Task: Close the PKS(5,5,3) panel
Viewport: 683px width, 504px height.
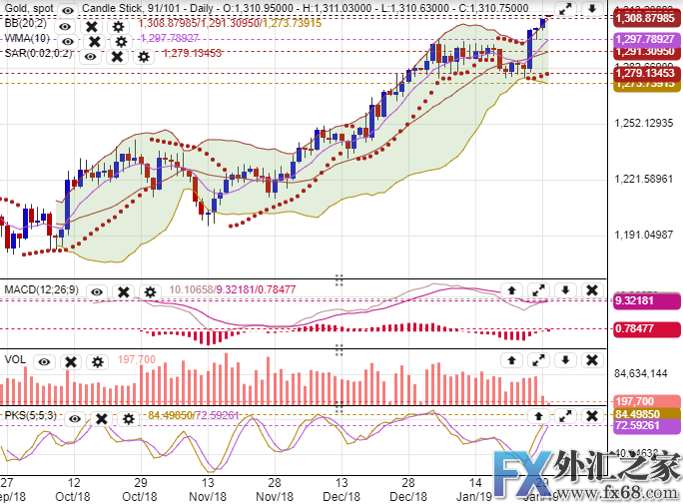Action: (592, 412)
